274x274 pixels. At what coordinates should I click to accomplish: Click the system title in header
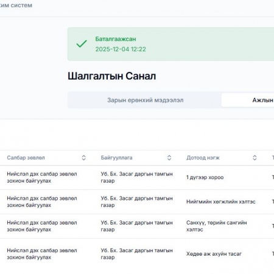[16, 5]
